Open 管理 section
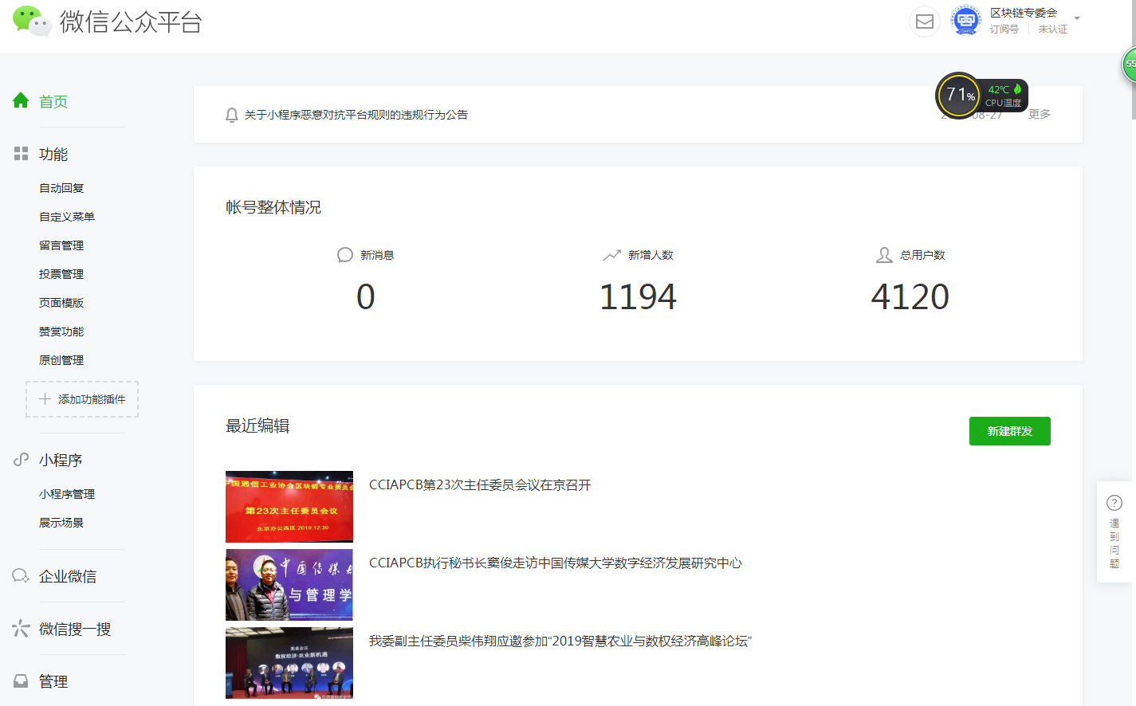Image resolution: width=1136 pixels, height=706 pixels. click(53, 681)
